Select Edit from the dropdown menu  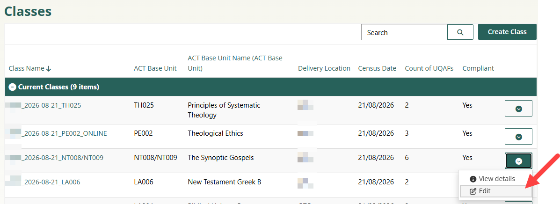(485, 191)
